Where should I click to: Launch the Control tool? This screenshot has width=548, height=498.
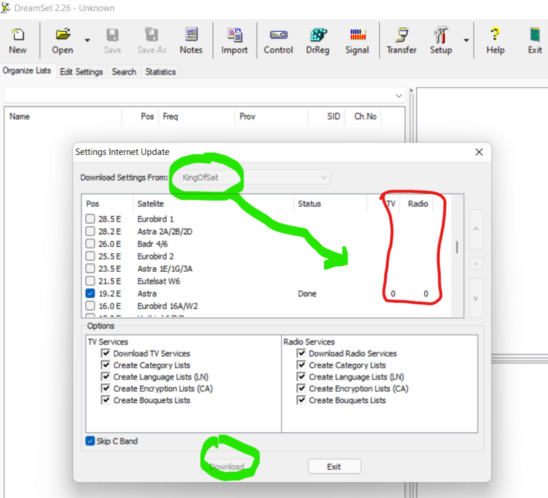pos(278,41)
